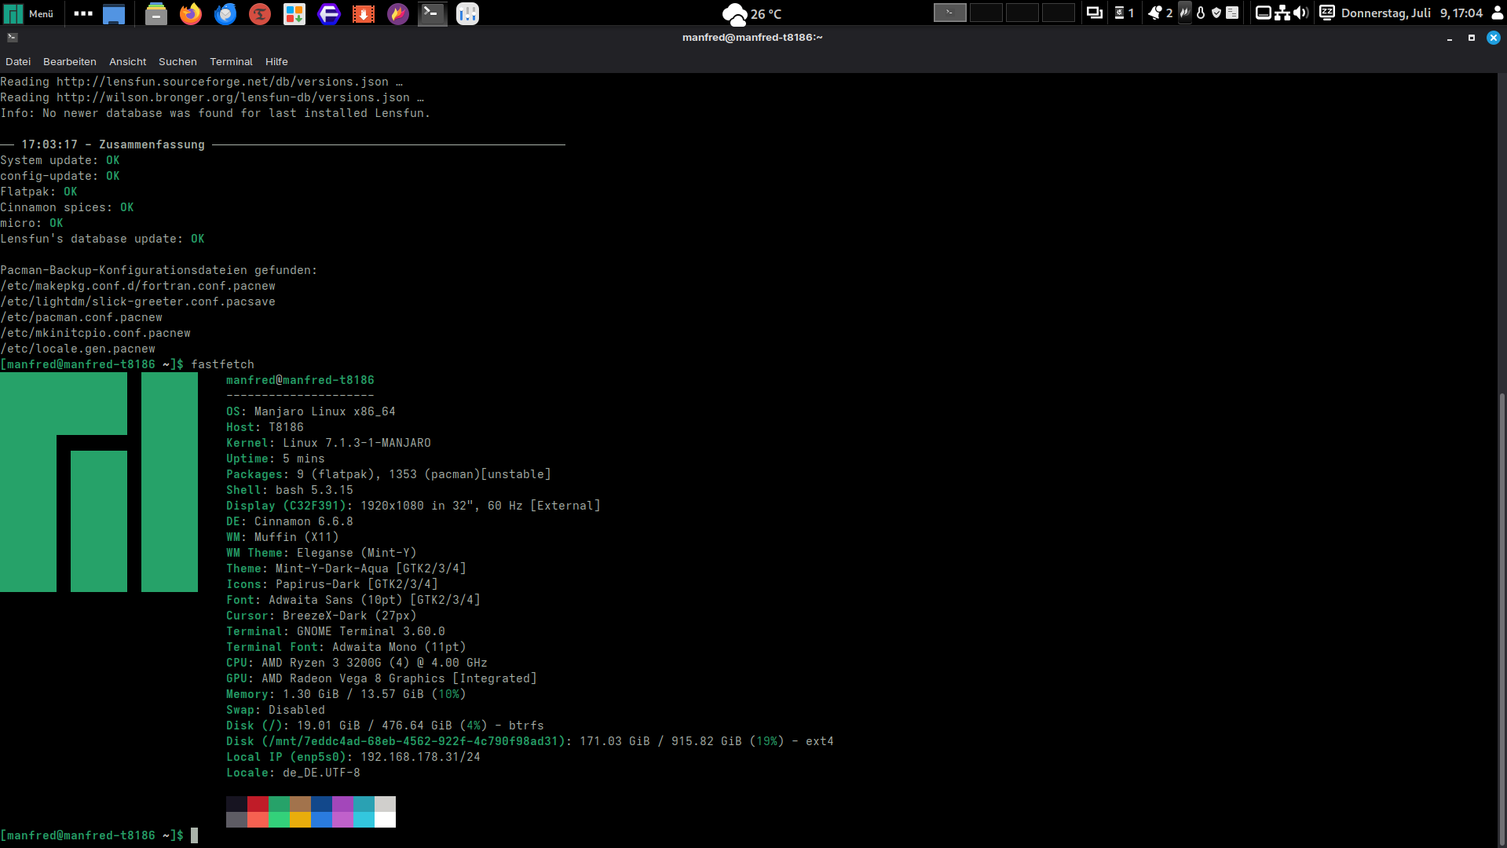Click the shield tray icon
This screenshot has width=1507, height=848.
coord(1216,13)
